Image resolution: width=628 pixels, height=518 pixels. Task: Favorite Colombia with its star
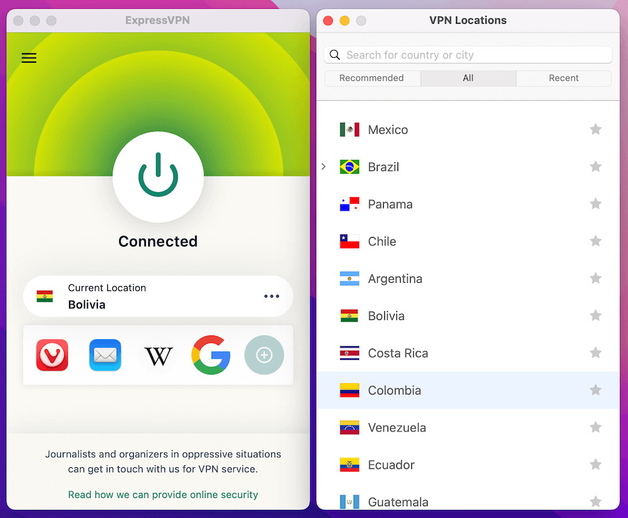click(595, 389)
